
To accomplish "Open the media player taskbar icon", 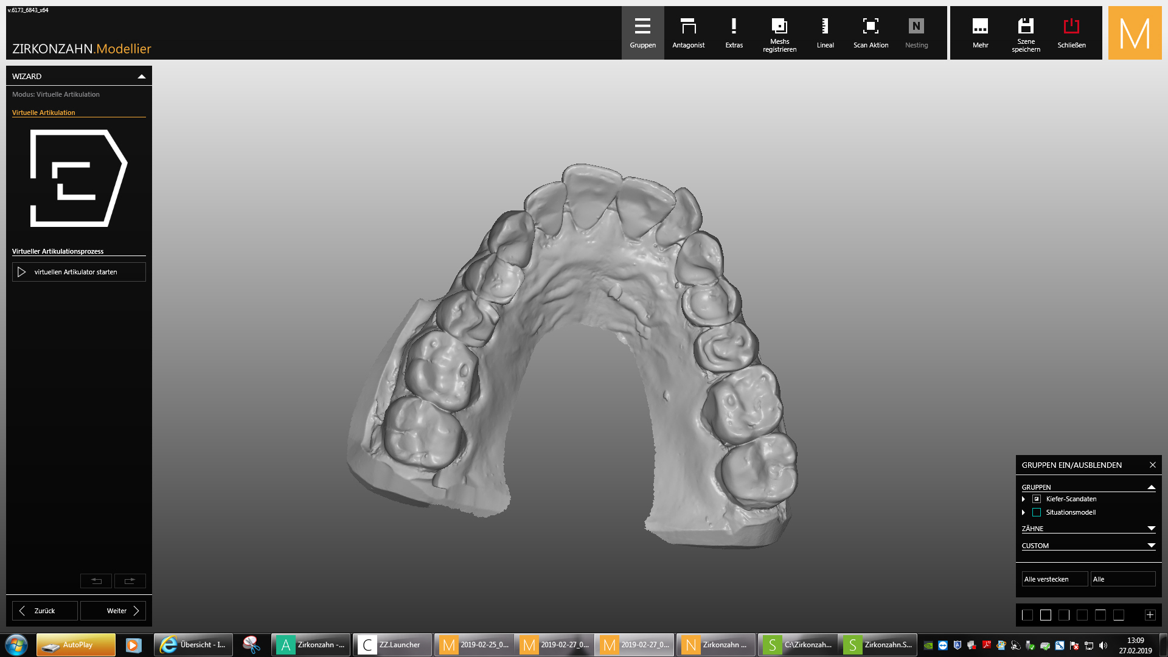I will pyautogui.click(x=133, y=645).
